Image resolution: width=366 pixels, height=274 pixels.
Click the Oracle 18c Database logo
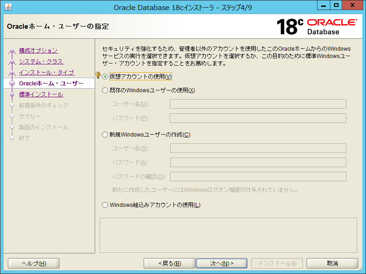point(317,26)
